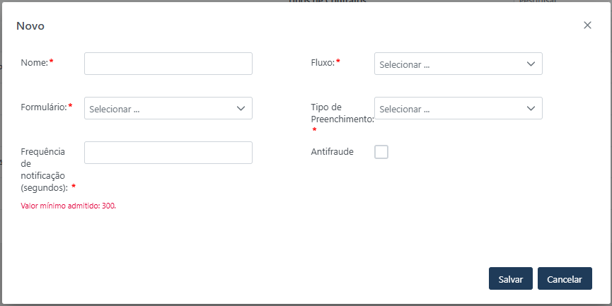Click the Frequência de notificação input field
This screenshot has width=612, height=306.
[x=168, y=153]
